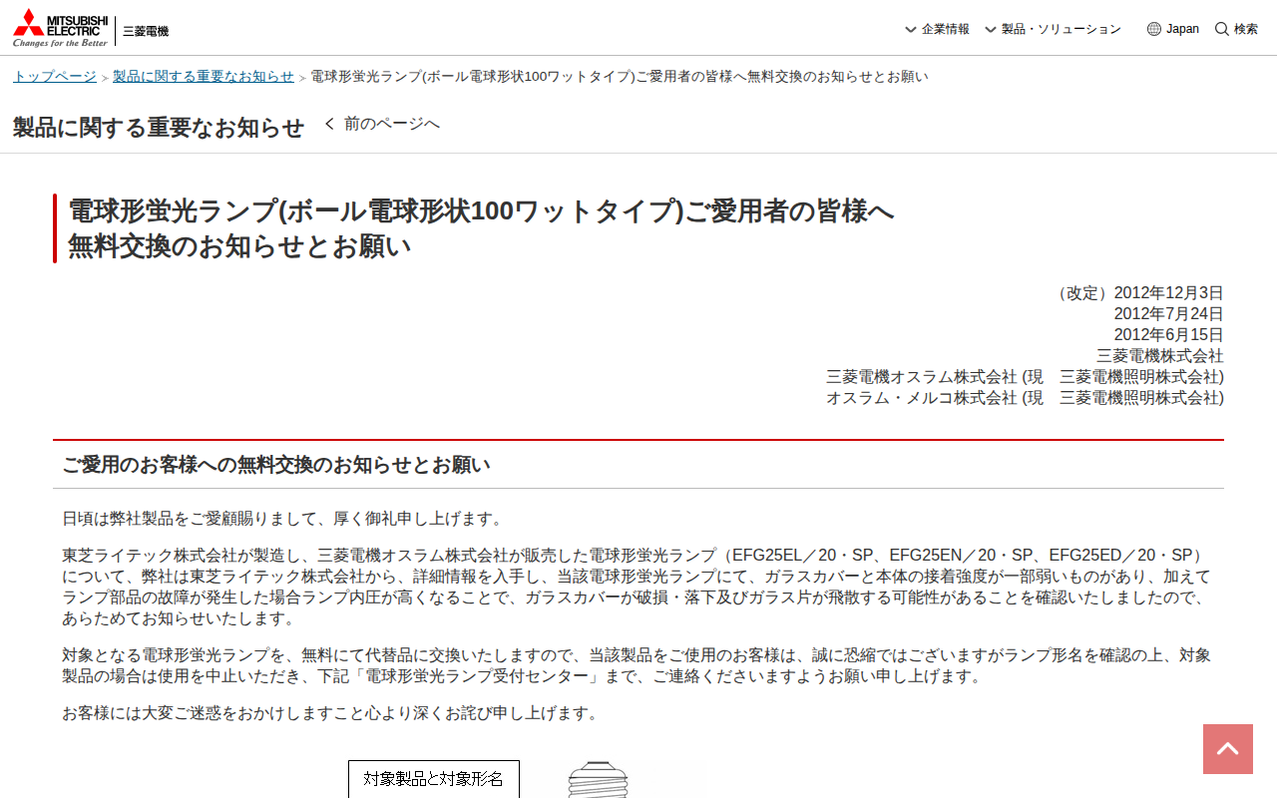Click the back chevron before 前のページへ
The width and height of the screenshot is (1277, 798).
click(329, 124)
